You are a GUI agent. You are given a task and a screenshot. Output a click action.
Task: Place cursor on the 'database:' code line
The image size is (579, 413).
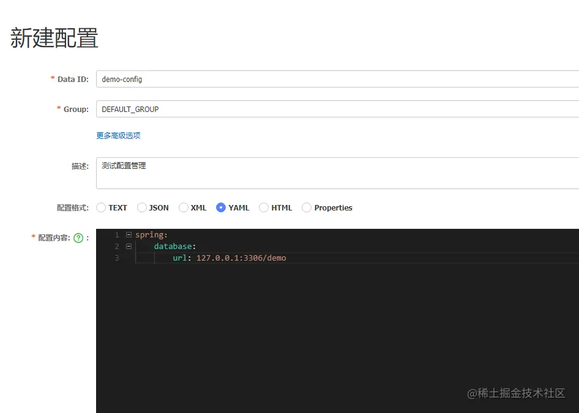[x=174, y=246]
